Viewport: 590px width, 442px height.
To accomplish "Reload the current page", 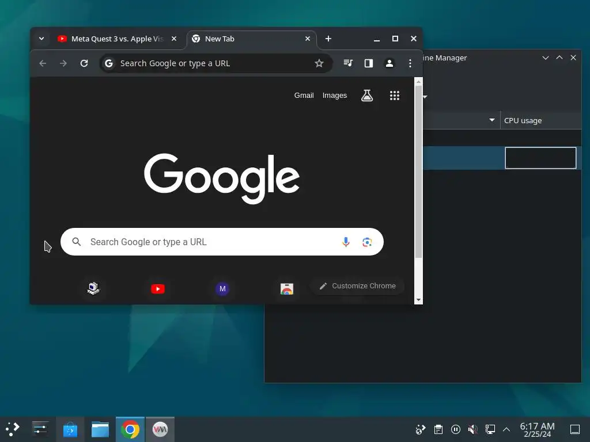I will click(x=84, y=63).
